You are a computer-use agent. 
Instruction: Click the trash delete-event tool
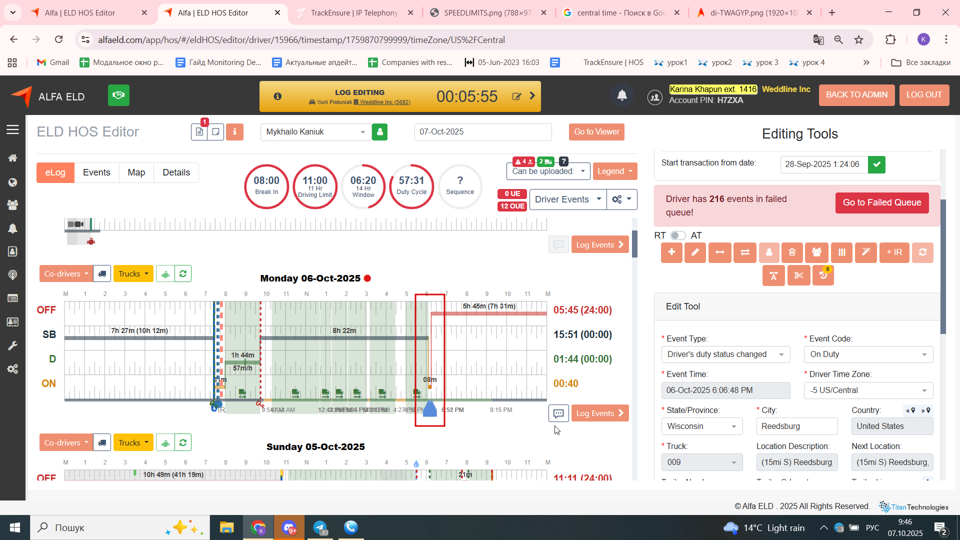[x=792, y=252]
